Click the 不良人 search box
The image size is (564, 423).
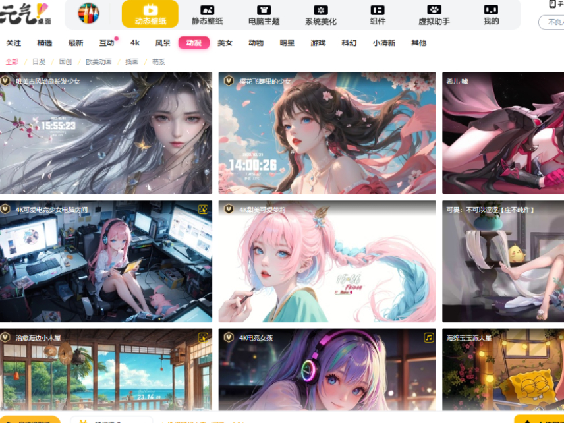point(551,22)
